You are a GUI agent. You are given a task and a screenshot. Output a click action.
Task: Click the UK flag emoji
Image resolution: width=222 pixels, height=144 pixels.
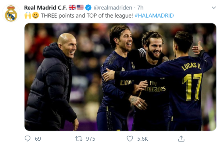(x=72, y=7)
